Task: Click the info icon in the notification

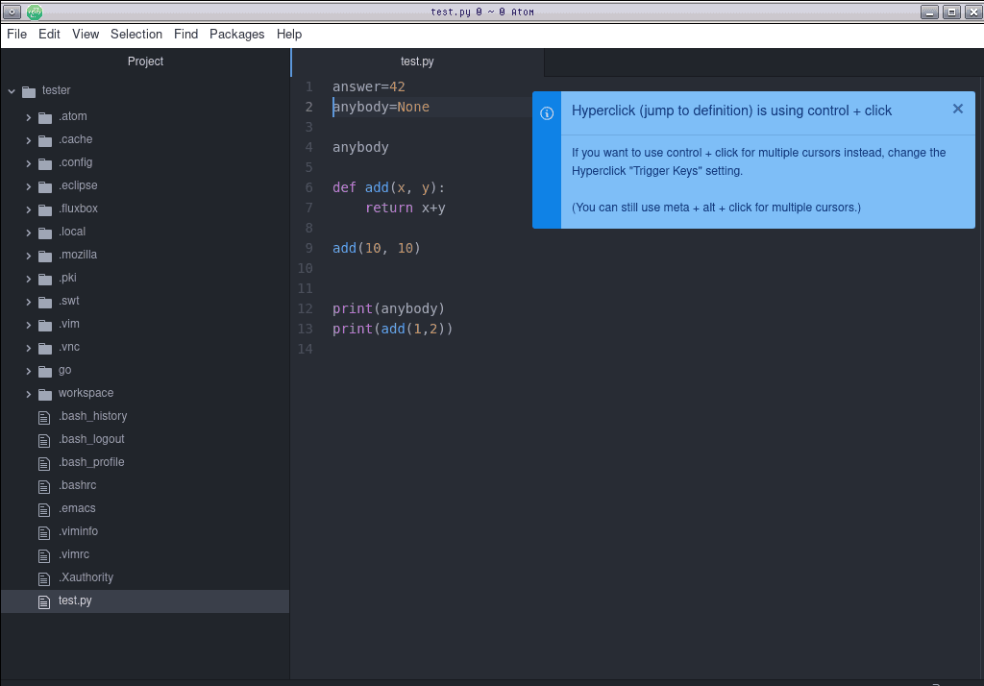Action: (x=547, y=113)
